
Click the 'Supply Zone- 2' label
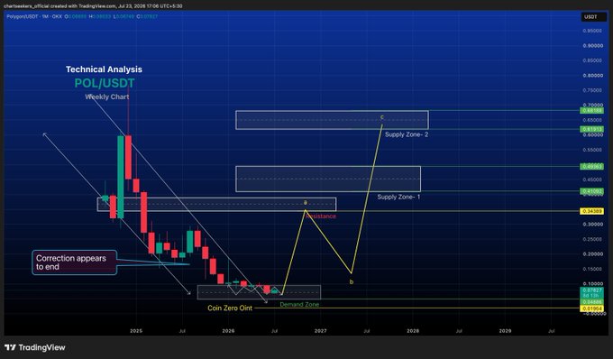click(x=407, y=134)
